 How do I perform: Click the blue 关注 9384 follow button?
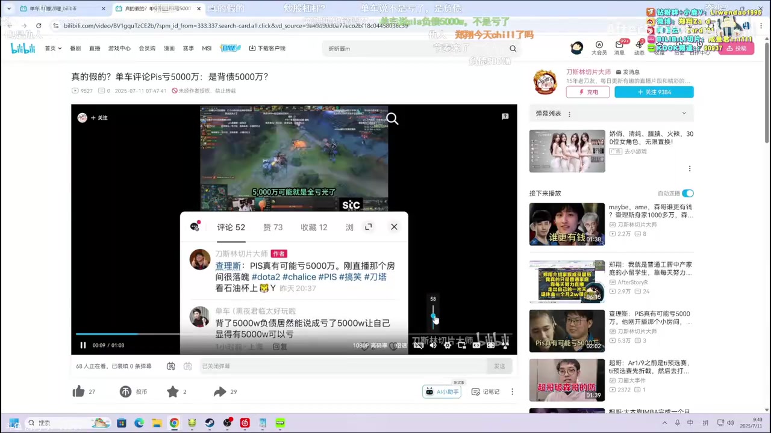654,92
